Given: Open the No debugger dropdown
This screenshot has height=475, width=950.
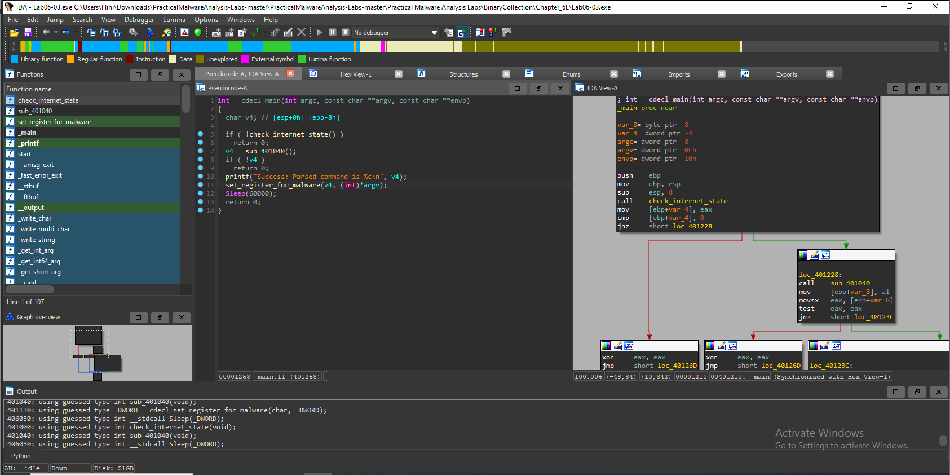Looking at the screenshot, I should click(x=434, y=33).
